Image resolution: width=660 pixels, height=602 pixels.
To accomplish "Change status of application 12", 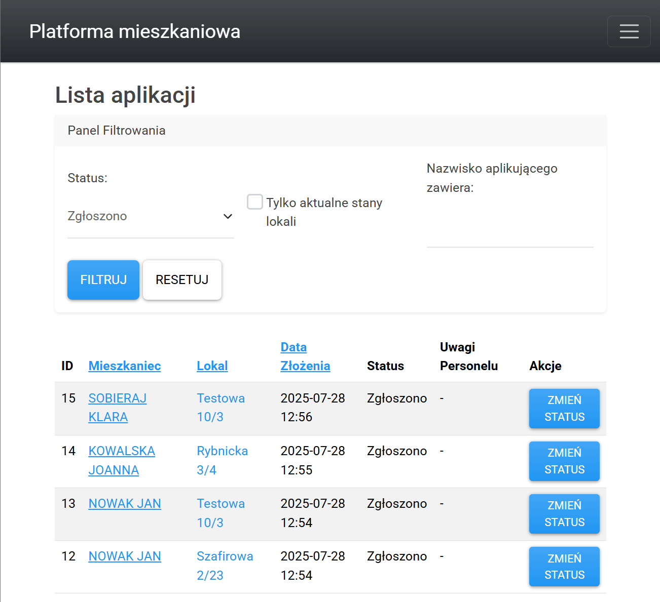I will pyautogui.click(x=564, y=567).
